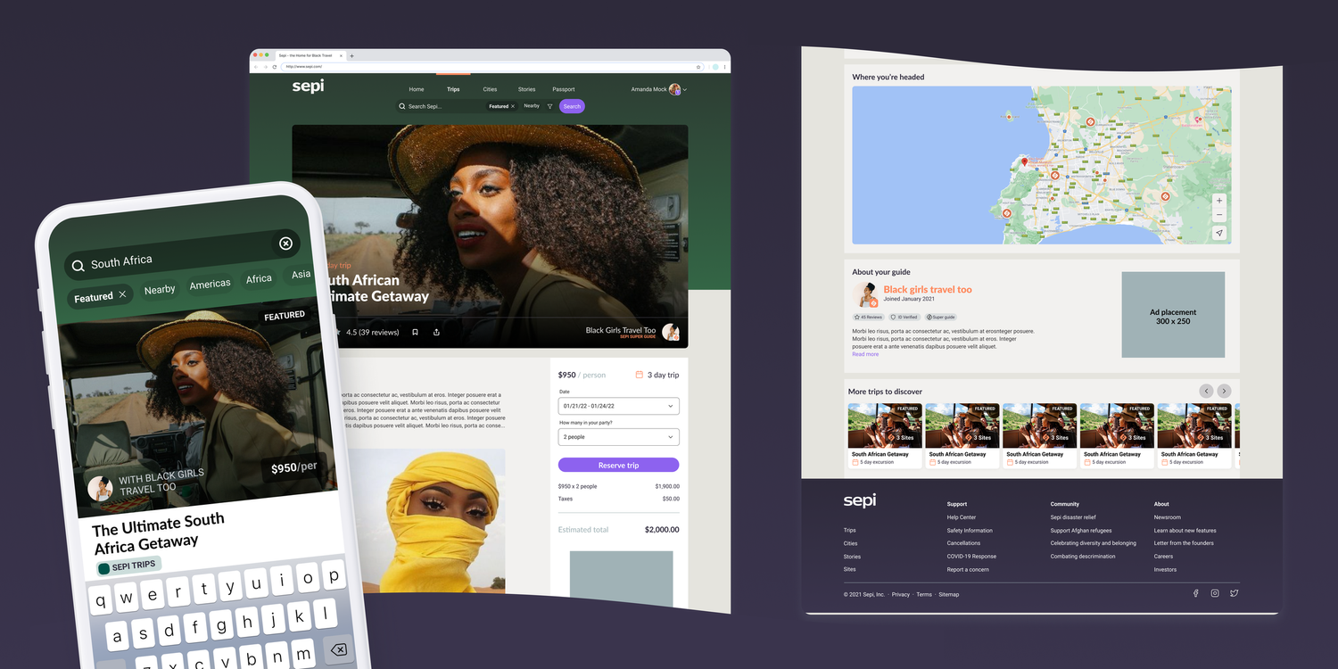Viewport: 1338px width, 669px height.
Task: Open the Cities tab in the browser navigation
Action: [490, 89]
